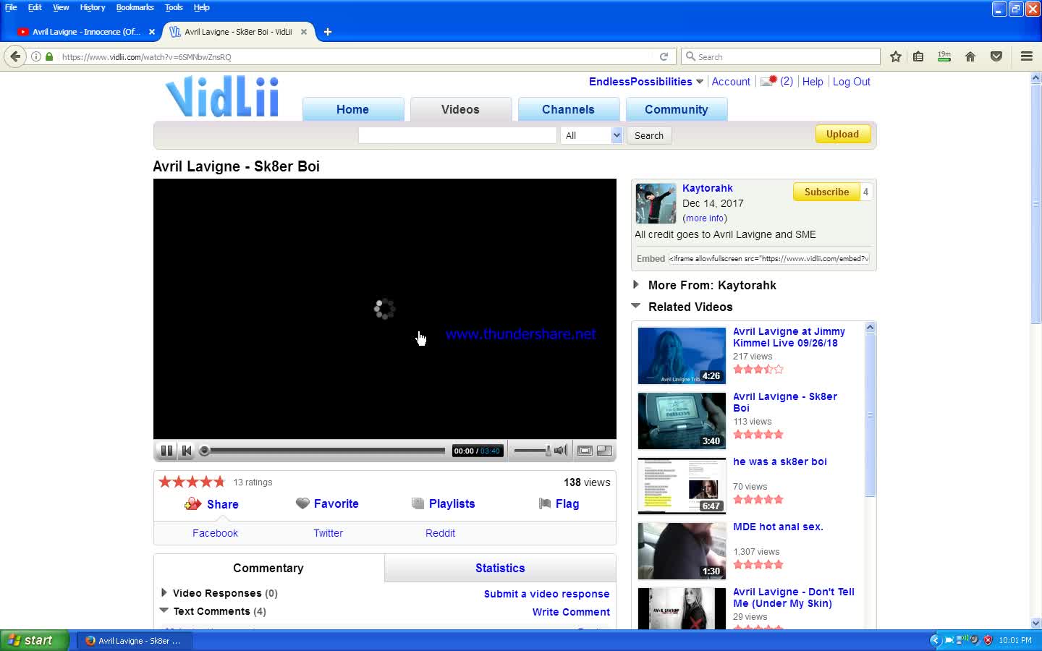Collapse Text Comments section
Image resolution: width=1042 pixels, height=651 pixels.
tap(164, 610)
